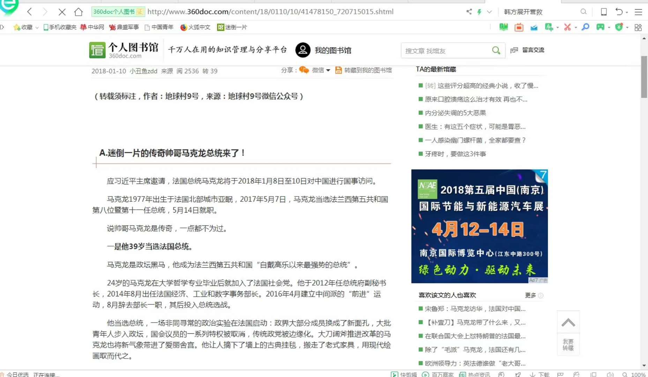Toggle page sound in status bar

coord(610,374)
